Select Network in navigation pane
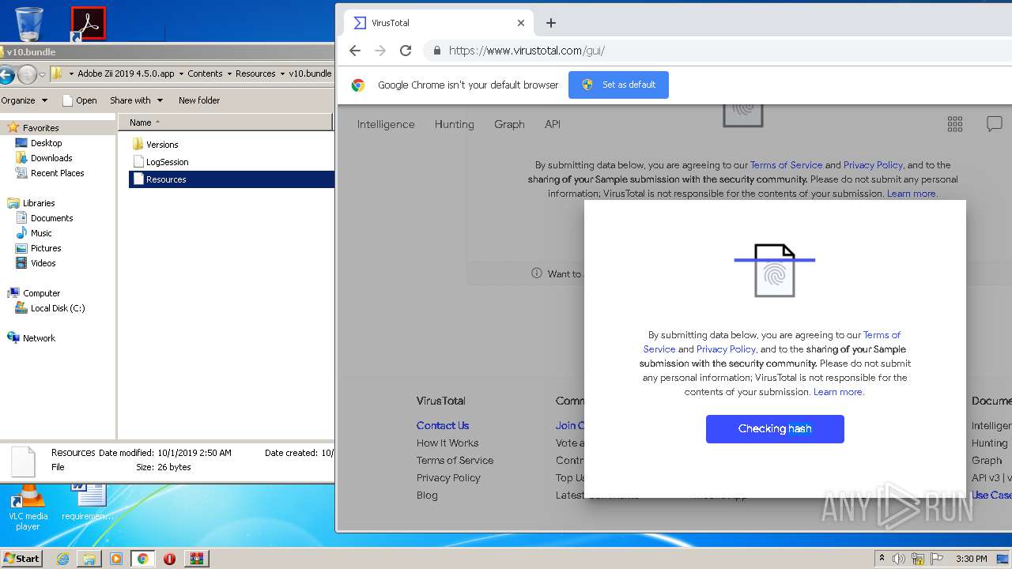1012x569 pixels. tap(39, 338)
